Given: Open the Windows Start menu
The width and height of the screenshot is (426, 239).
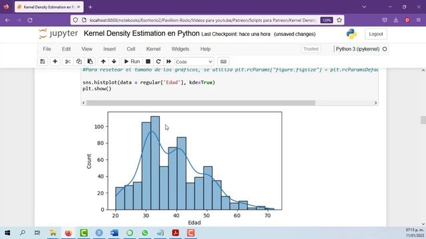Looking at the screenshot, I should coord(7,233).
